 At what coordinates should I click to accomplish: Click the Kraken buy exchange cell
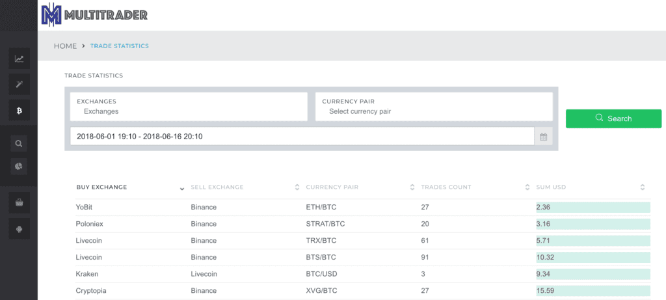[x=87, y=274]
